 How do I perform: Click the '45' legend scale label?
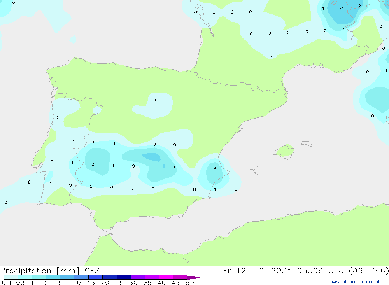(x=176, y=283)
